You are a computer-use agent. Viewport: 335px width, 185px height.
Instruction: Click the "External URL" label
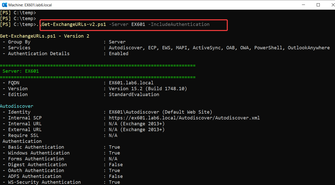[25, 130]
